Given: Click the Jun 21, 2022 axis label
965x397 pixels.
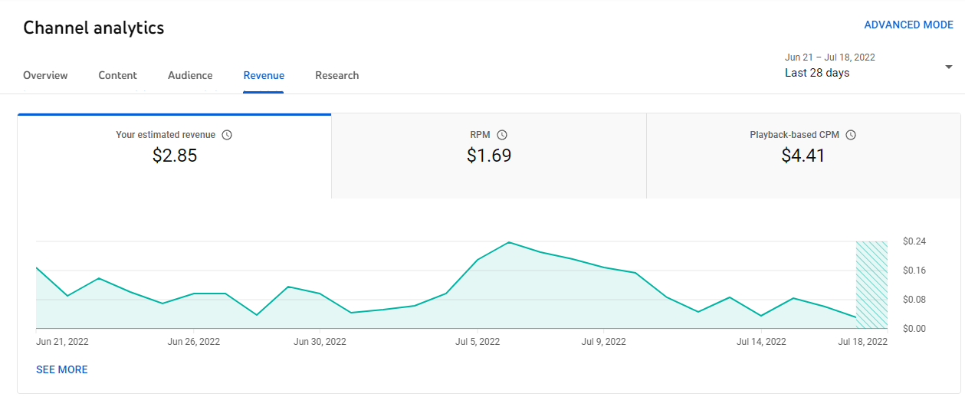Looking at the screenshot, I should (62, 342).
